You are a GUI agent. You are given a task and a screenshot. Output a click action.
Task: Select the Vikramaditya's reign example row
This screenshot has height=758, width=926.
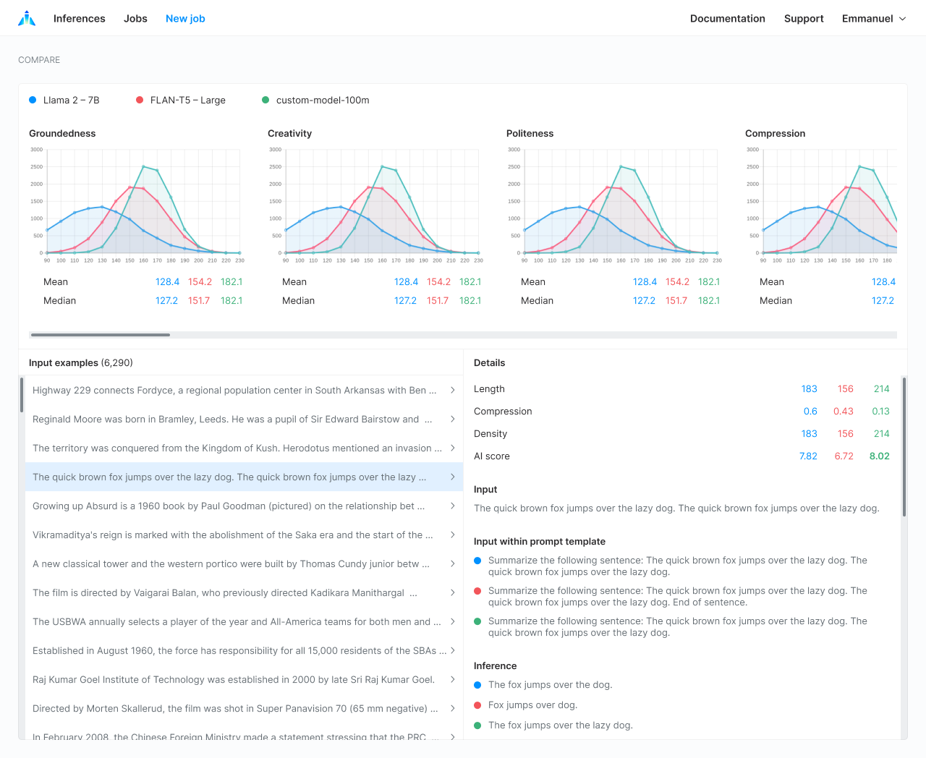(x=244, y=535)
